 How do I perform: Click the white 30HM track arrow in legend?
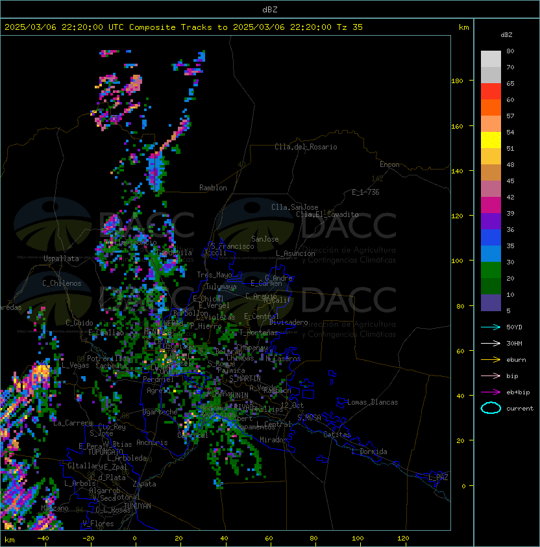tap(491, 343)
